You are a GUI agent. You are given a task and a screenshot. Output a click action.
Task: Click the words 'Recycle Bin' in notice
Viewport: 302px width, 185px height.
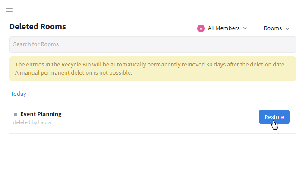click(76, 65)
